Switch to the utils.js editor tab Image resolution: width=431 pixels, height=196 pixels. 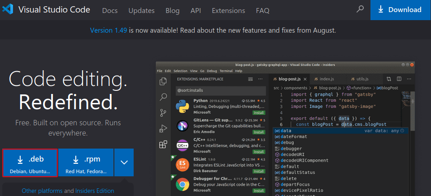pyautogui.click(x=363, y=79)
